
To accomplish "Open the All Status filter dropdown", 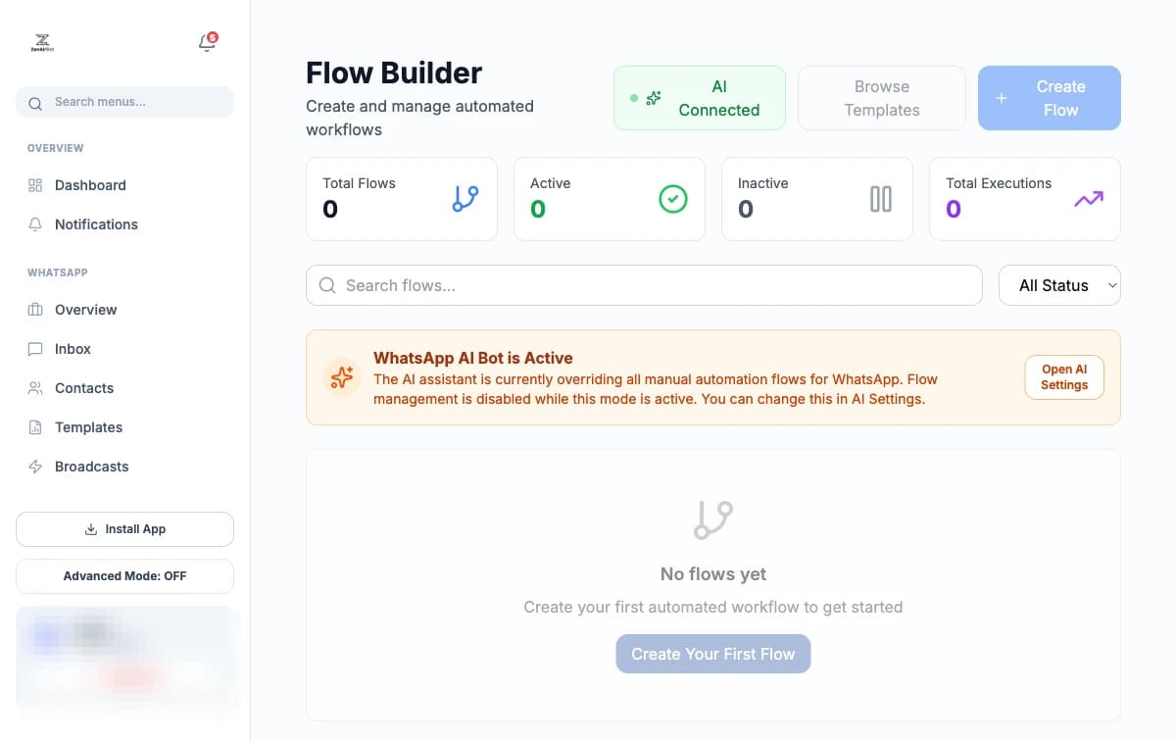I will coord(1059,285).
